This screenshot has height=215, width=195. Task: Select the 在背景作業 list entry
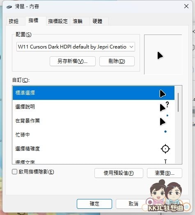(93, 121)
